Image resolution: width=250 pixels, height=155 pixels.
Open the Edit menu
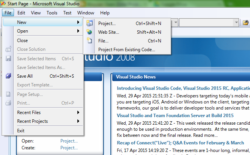pos(21,13)
